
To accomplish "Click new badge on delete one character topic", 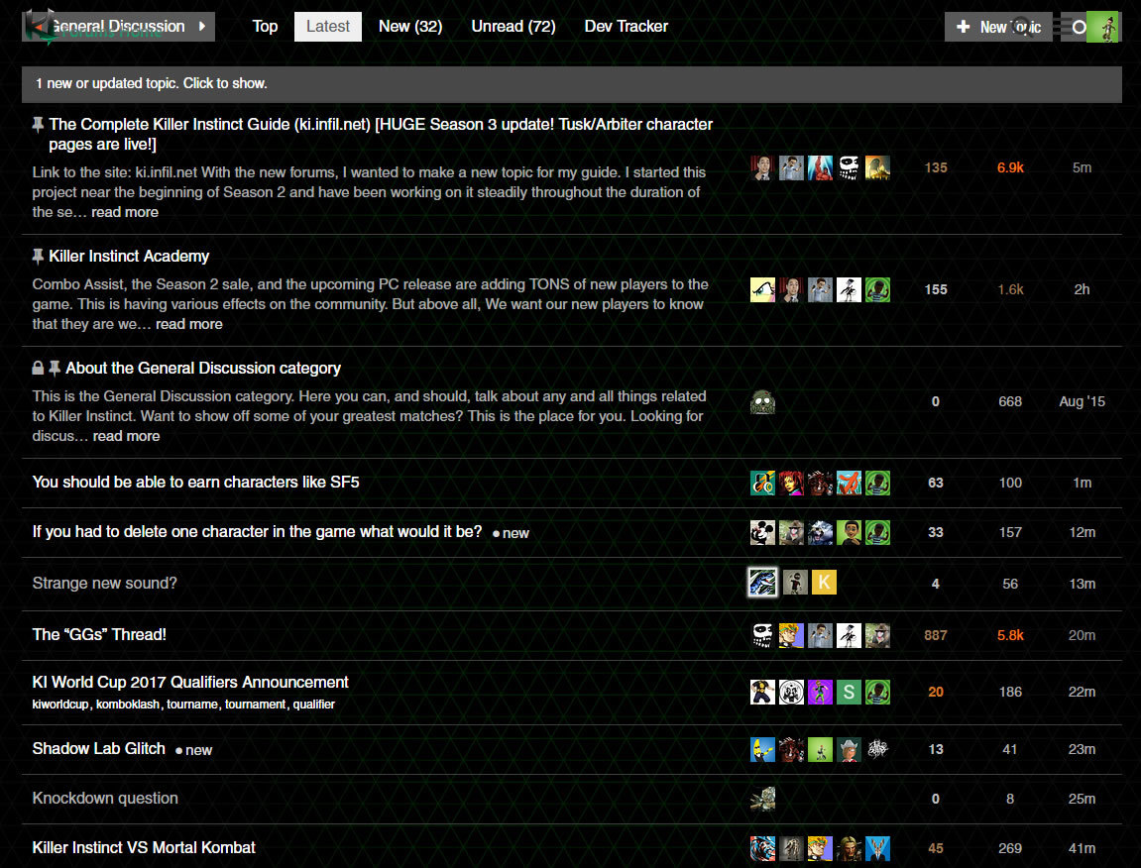I will [x=511, y=533].
